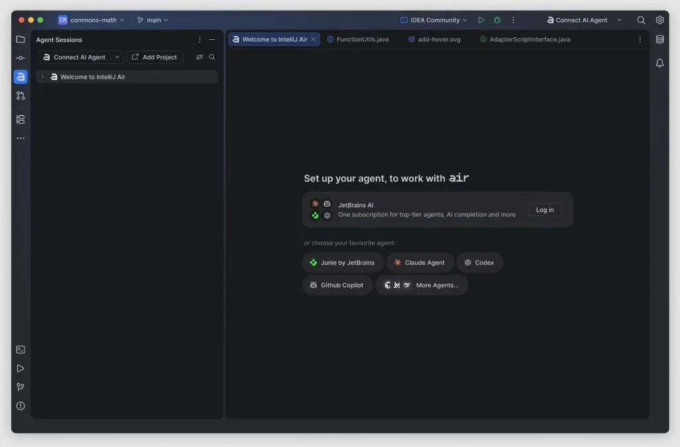
Task: Expand the Welcome to IntelliJ Air session
Action: coord(42,77)
